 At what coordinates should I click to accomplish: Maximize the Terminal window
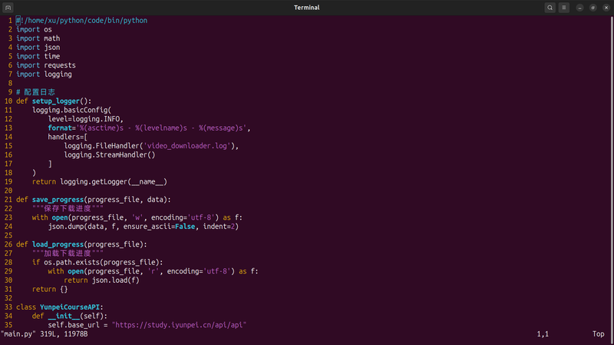[x=593, y=8]
